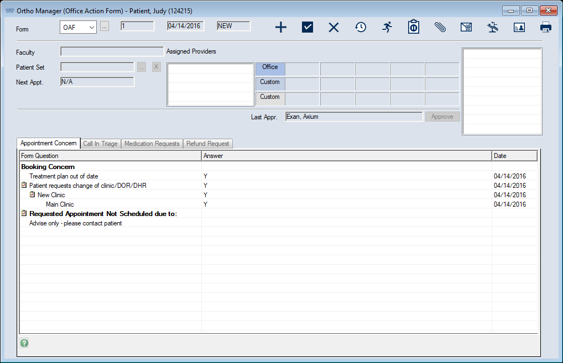563x363 pixels.
Task: Open the history clock icon
Action: [361, 27]
